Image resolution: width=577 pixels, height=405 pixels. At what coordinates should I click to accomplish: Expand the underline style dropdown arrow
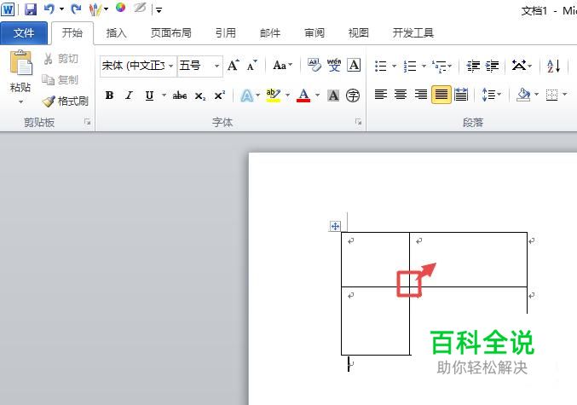click(x=164, y=95)
